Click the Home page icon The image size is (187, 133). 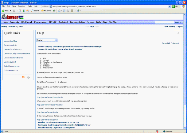point(28,11)
